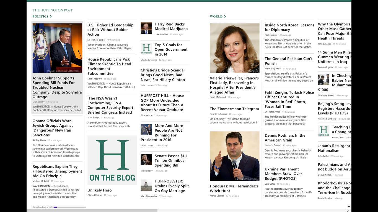Viewport: 378px width, 212px height.
Task: Click the H blog icon beside Teaching article
Action: point(323,131)
